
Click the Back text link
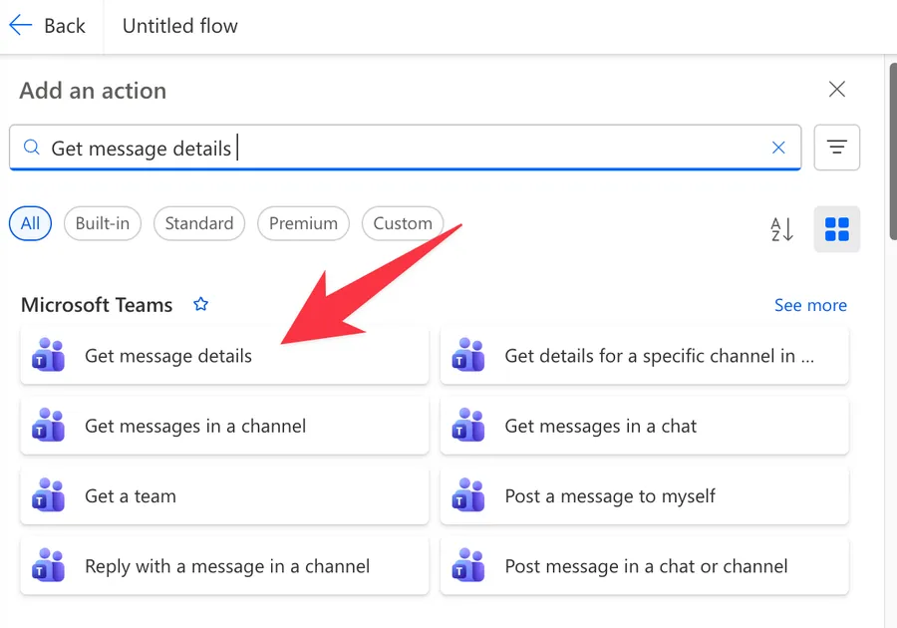pyautogui.click(x=65, y=26)
